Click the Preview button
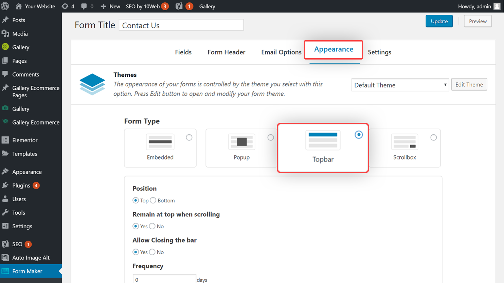This screenshot has width=504, height=283. pos(478,21)
